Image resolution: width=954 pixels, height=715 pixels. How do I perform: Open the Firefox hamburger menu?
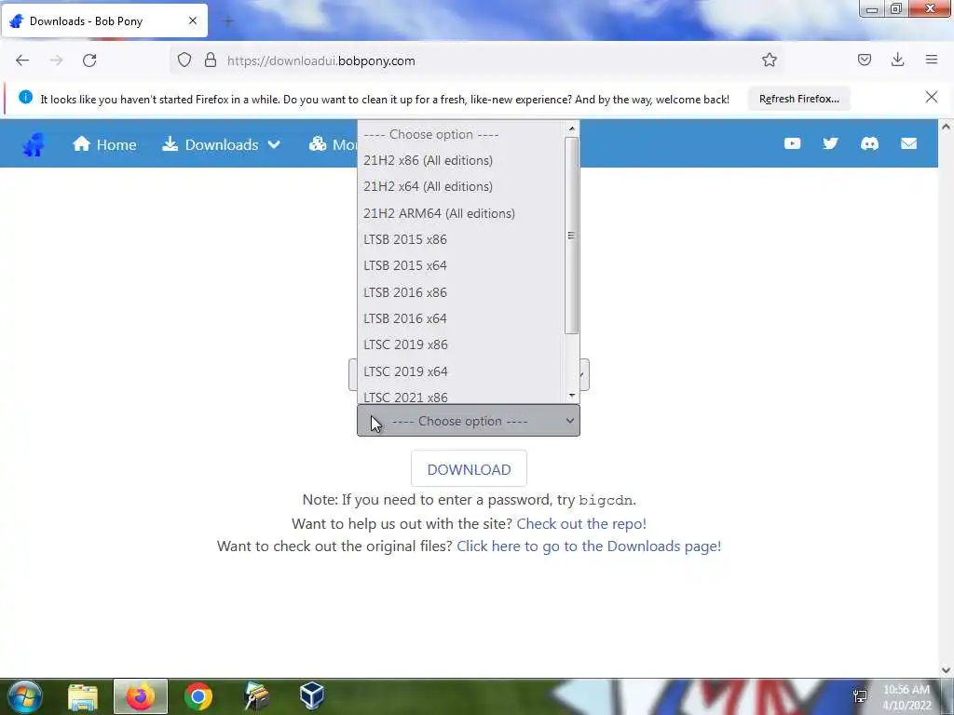(932, 60)
